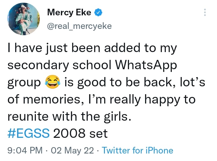The height and width of the screenshot is (161, 217).
Task: Click the 9:04 PM timestamp
Action: click(25, 150)
